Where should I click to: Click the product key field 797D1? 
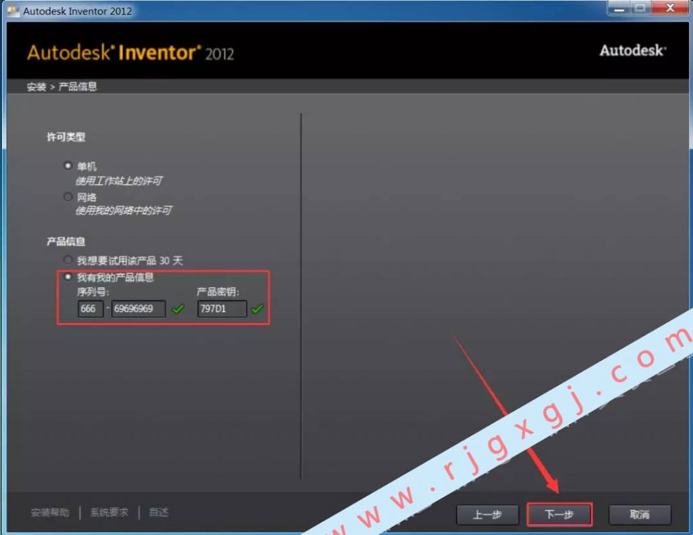[222, 309]
